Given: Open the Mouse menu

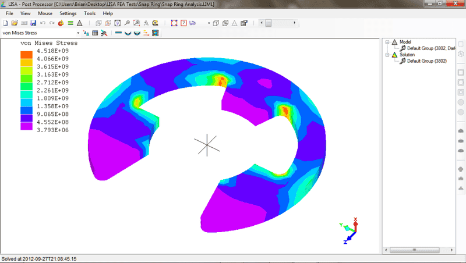Looking at the screenshot, I should click(45, 13).
